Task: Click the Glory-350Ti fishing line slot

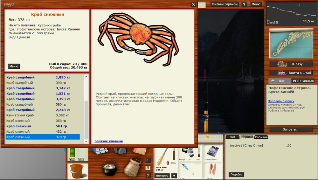Action: click(212, 153)
